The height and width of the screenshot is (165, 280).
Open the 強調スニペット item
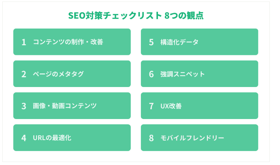pyautogui.click(x=183, y=74)
